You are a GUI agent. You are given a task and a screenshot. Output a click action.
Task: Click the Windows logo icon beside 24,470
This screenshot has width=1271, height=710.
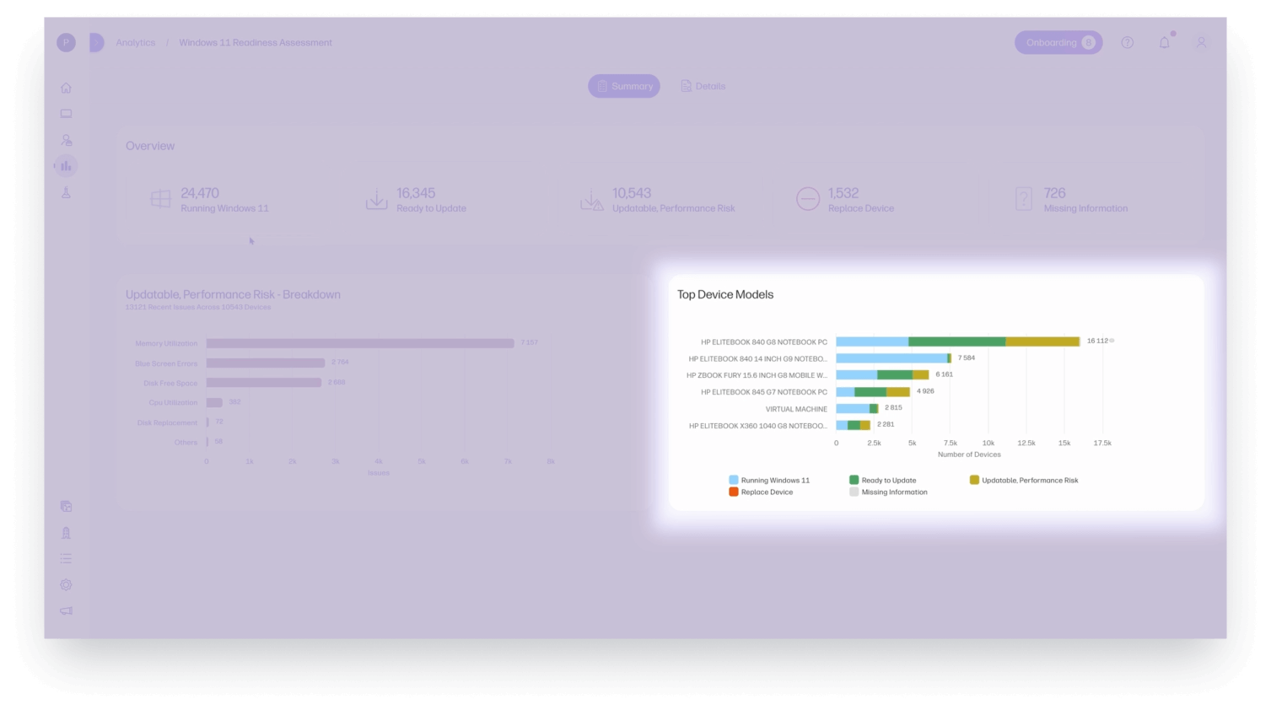pyautogui.click(x=160, y=200)
